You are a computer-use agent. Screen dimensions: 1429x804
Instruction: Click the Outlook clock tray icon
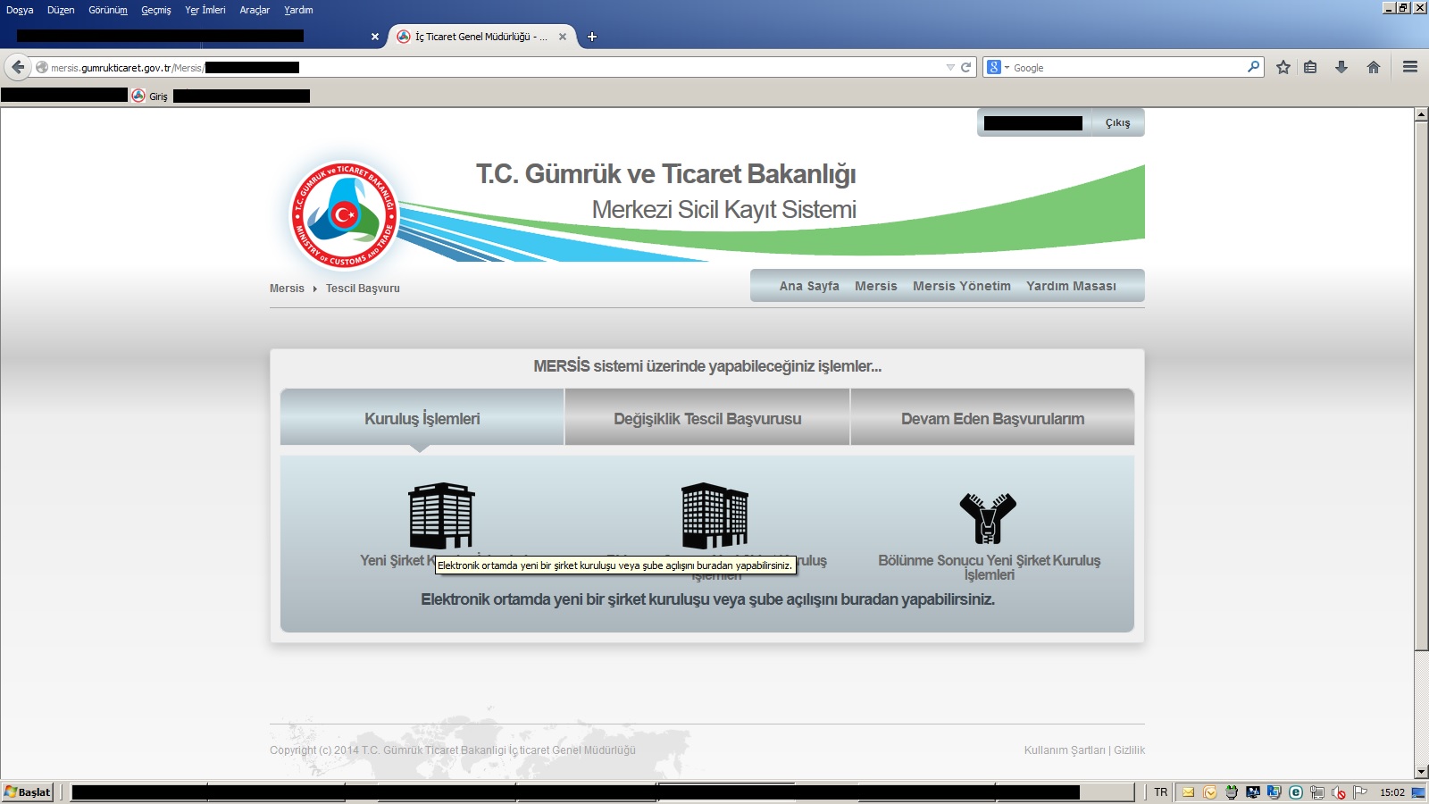click(1210, 792)
